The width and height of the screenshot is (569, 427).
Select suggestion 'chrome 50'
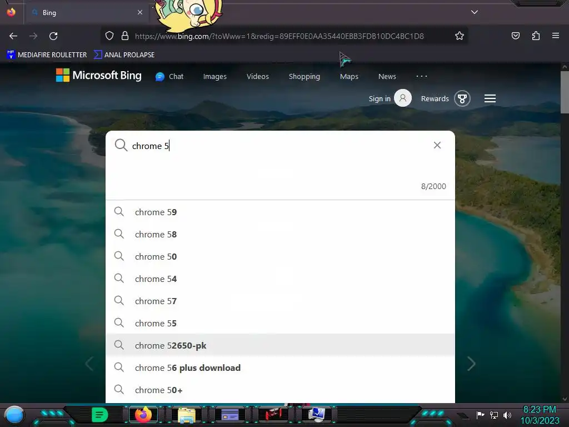(280, 256)
